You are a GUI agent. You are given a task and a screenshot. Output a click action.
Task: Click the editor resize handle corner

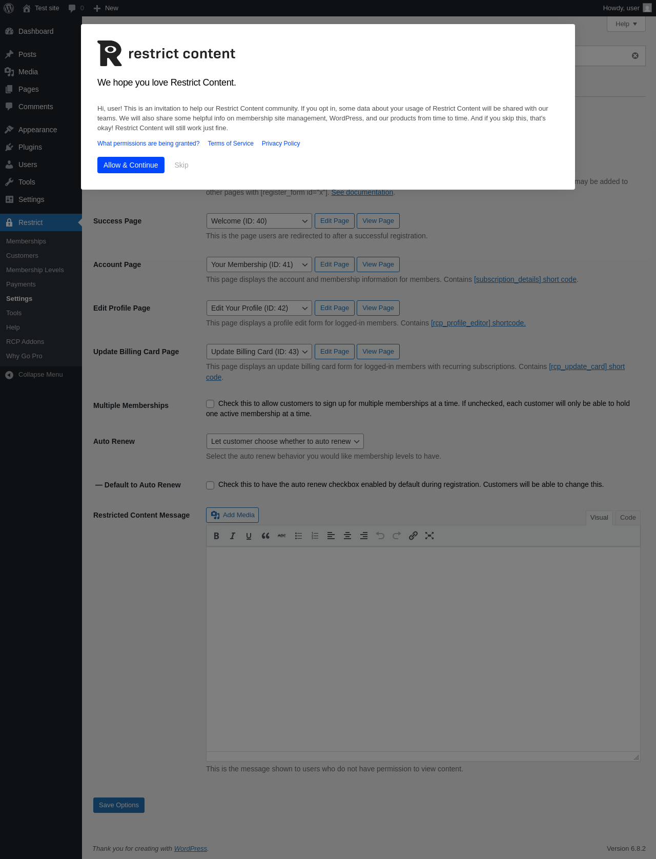[636, 757]
